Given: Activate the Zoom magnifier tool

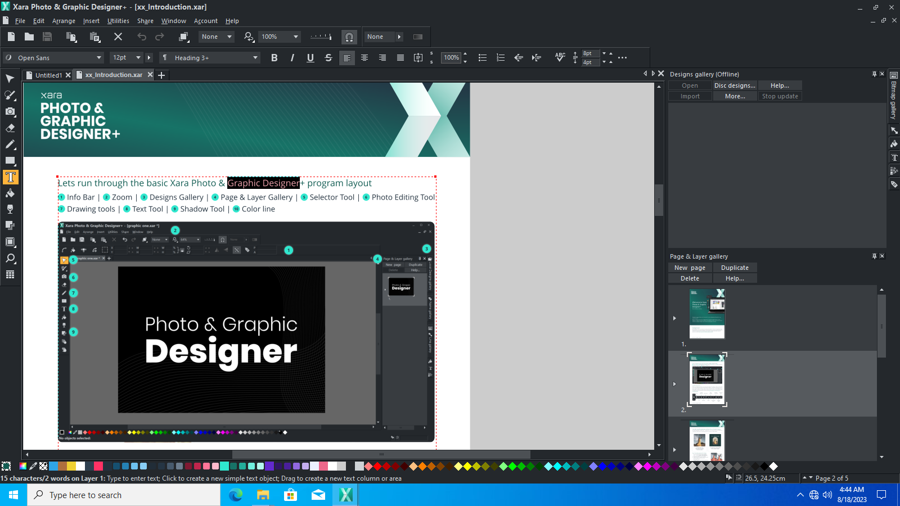Looking at the screenshot, I should point(10,258).
